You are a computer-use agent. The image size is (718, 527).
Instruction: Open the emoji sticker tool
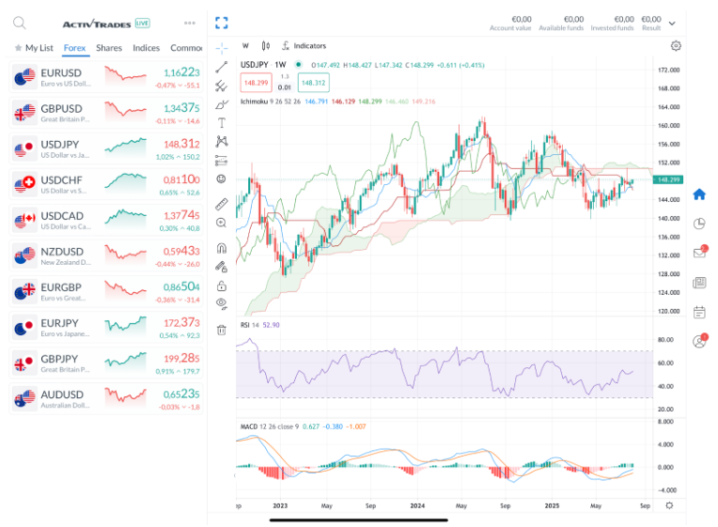point(222,178)
